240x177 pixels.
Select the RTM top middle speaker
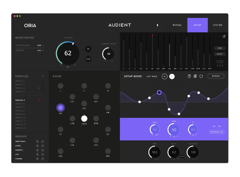tap(96, 118)
